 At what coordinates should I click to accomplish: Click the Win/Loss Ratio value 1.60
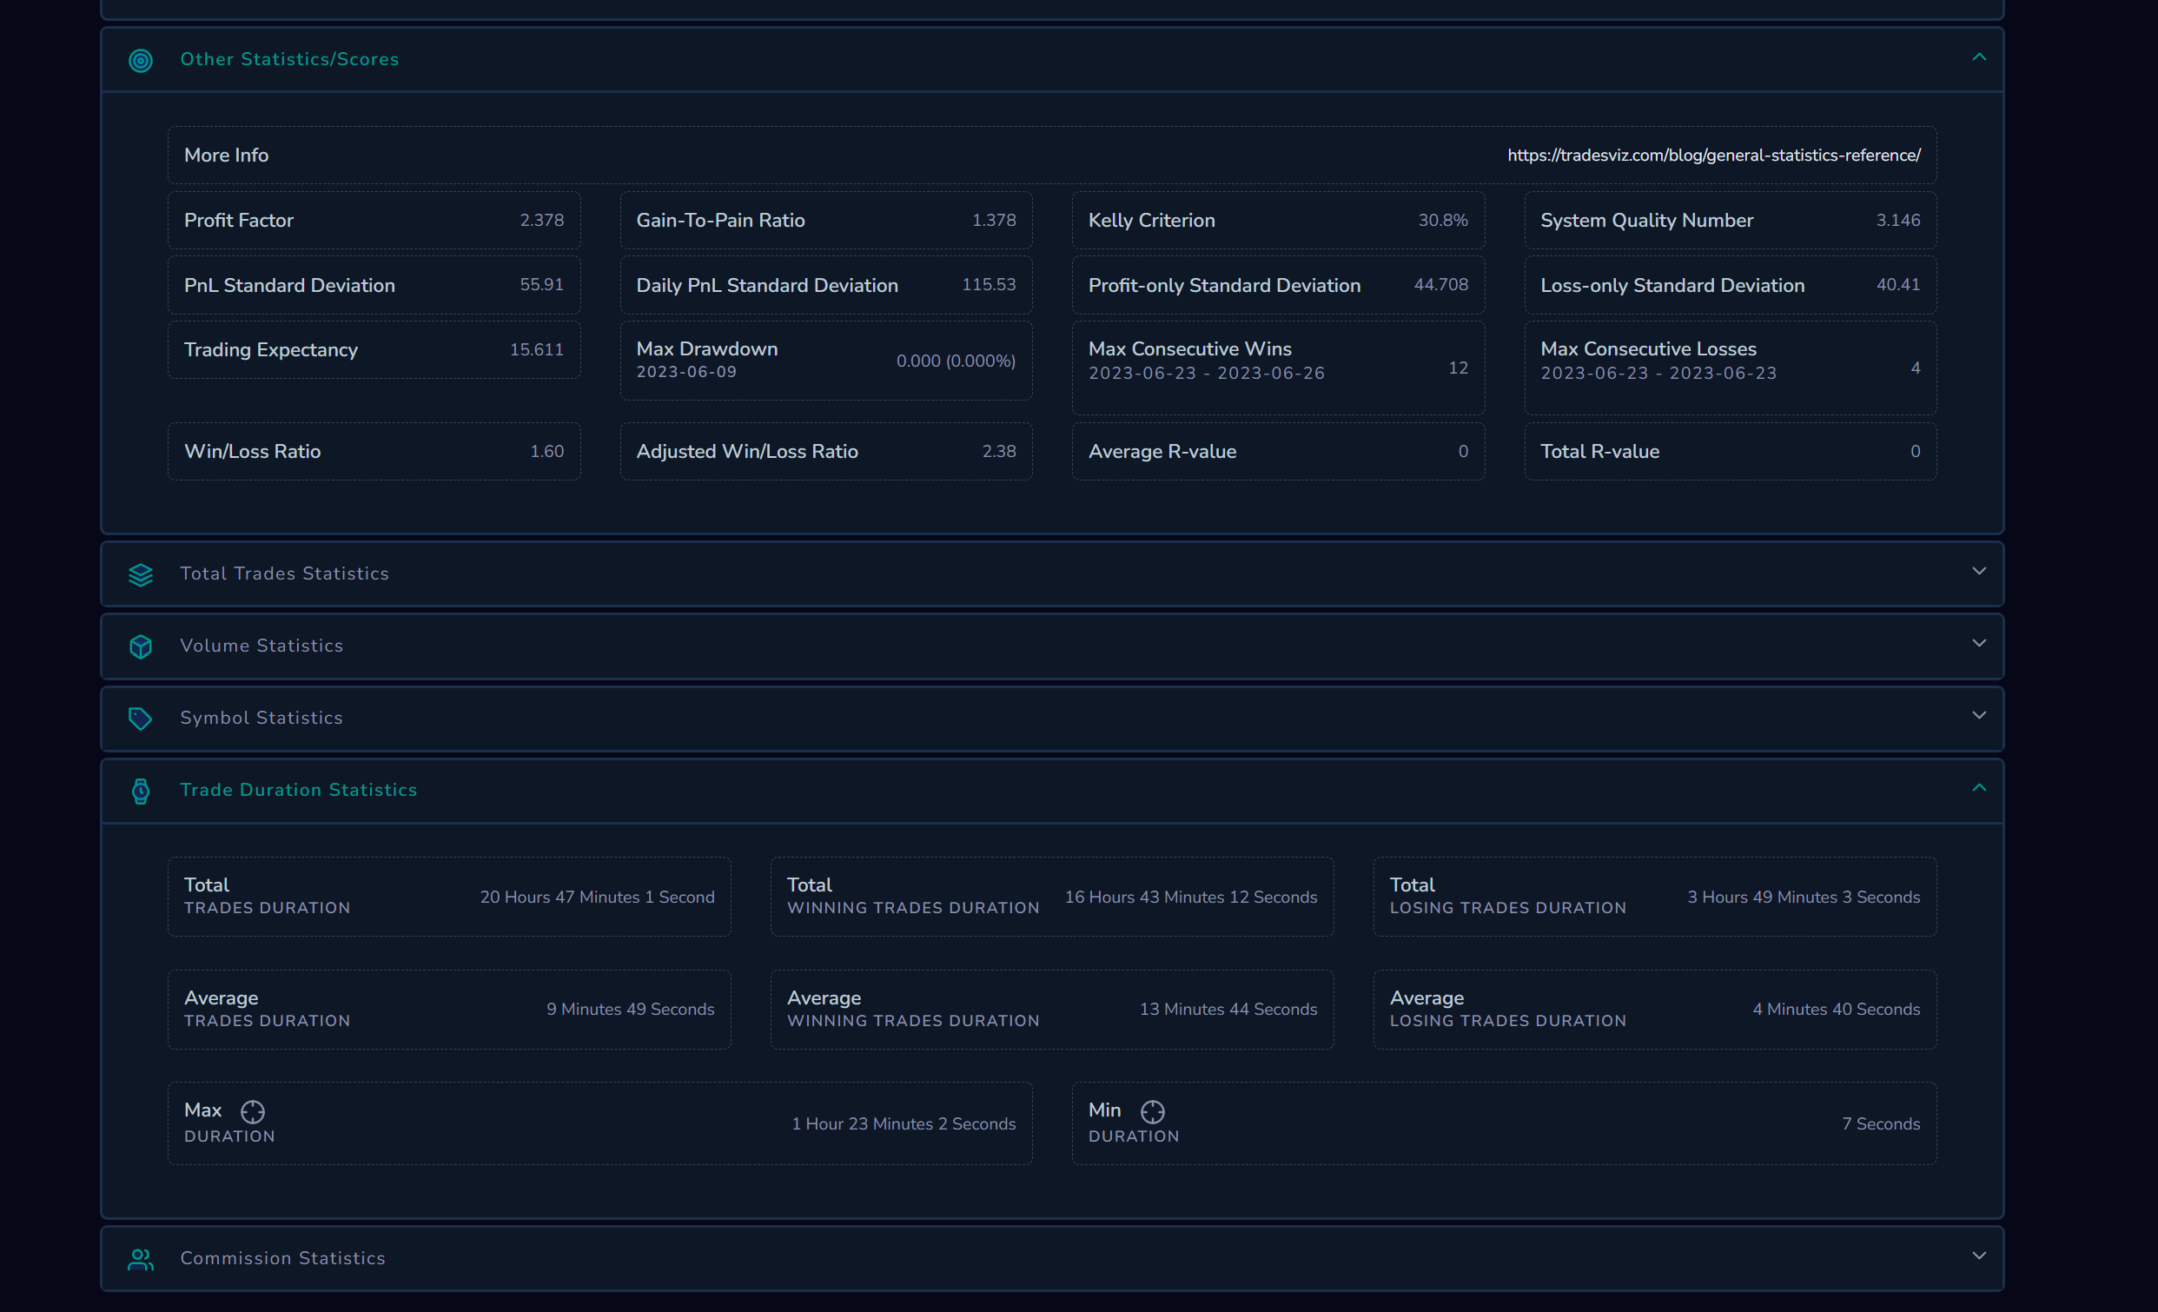[547, 451]
